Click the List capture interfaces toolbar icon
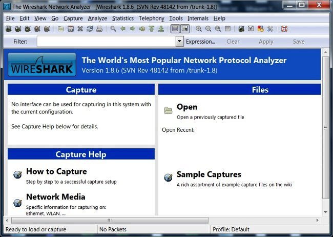Viewport: 333px width, 237px height. (9, 29)
